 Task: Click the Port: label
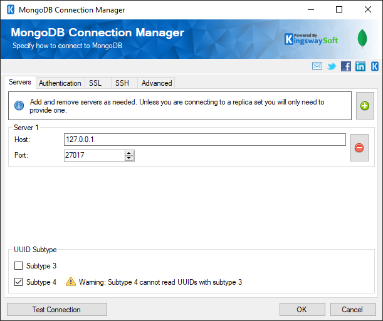[21, 155]
